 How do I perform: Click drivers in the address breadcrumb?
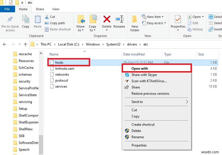[x=132, y=44]
